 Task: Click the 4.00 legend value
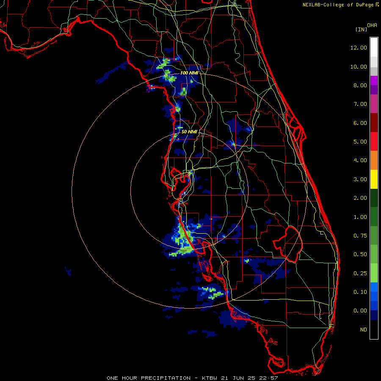360,160
